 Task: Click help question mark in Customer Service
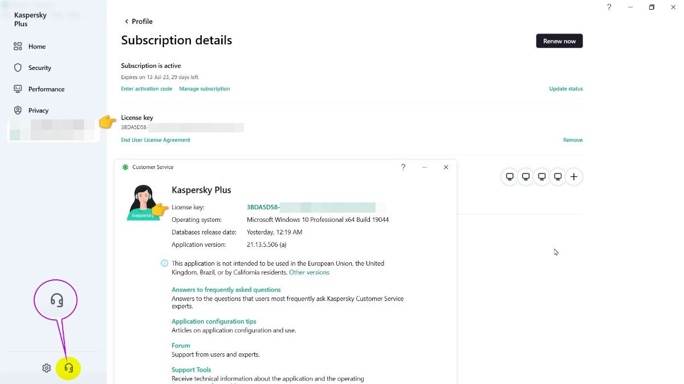click(403, 167)
